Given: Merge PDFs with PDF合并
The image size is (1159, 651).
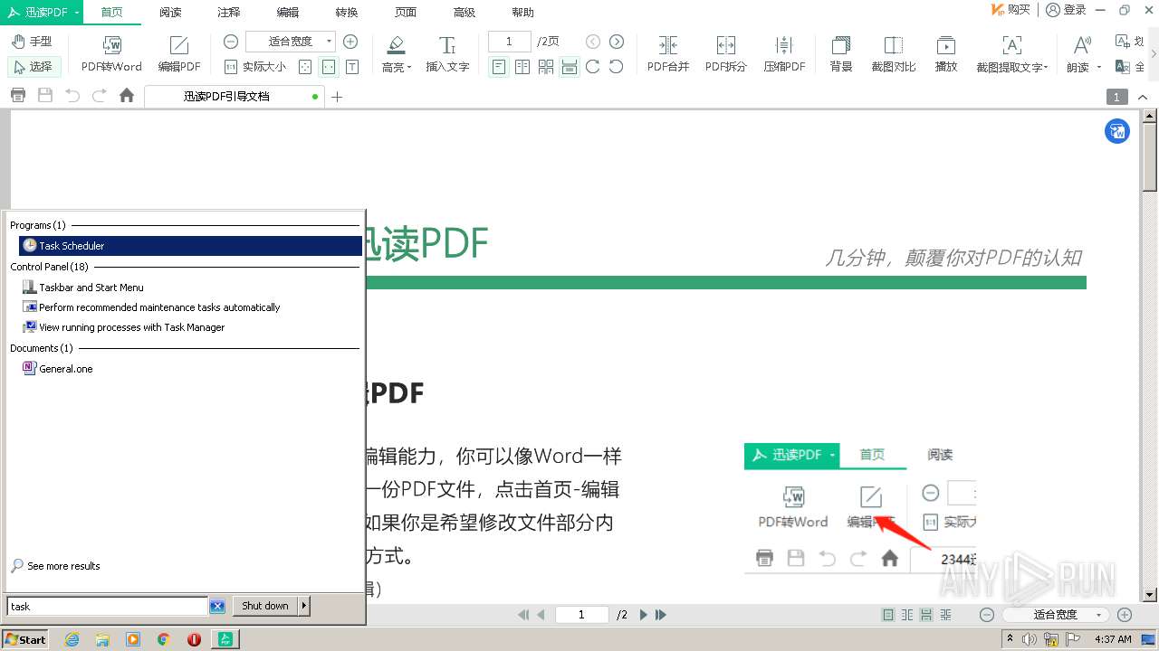Looking at the screenshot, I should (x=668, y=54).
